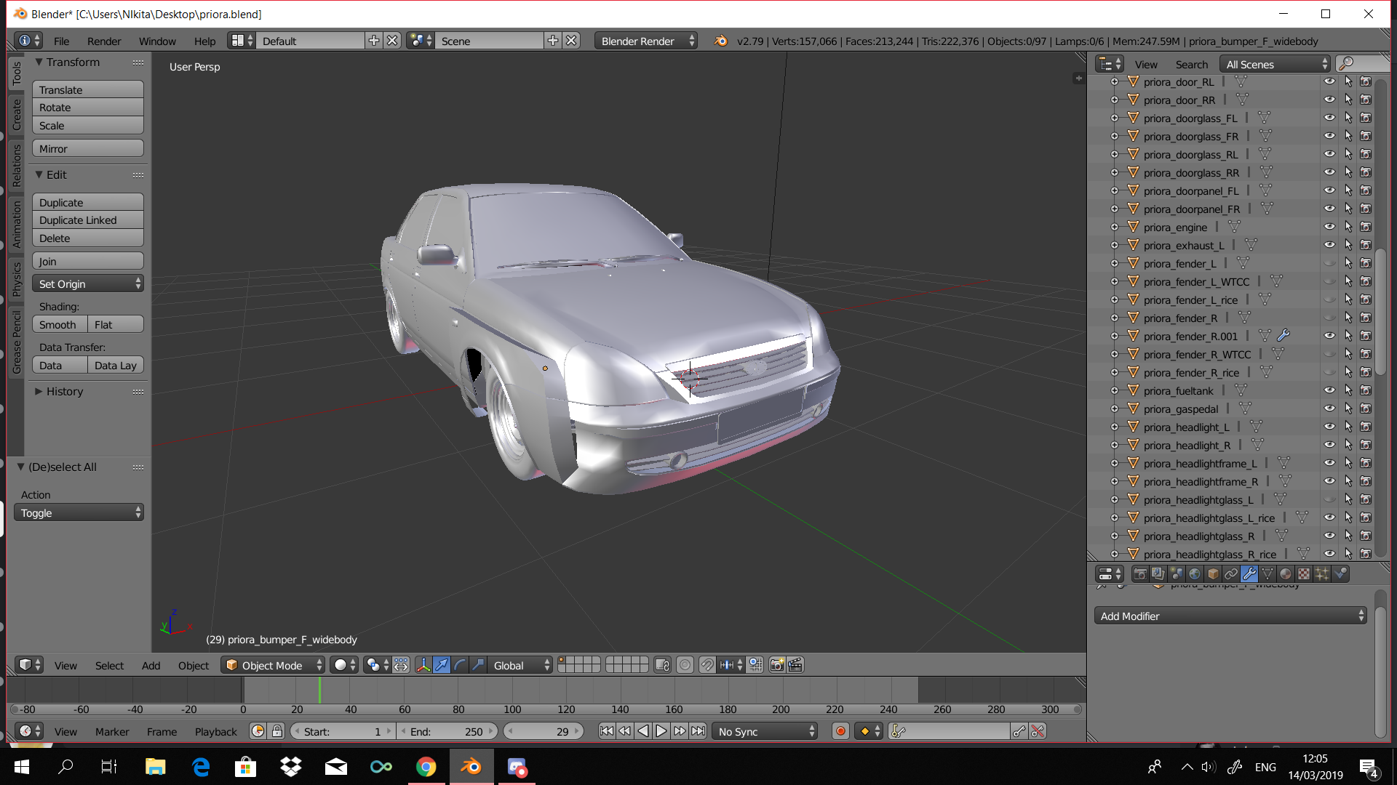
Task: Toggle the 3D manipulator axes icon
Action: [x=423, y=665]
